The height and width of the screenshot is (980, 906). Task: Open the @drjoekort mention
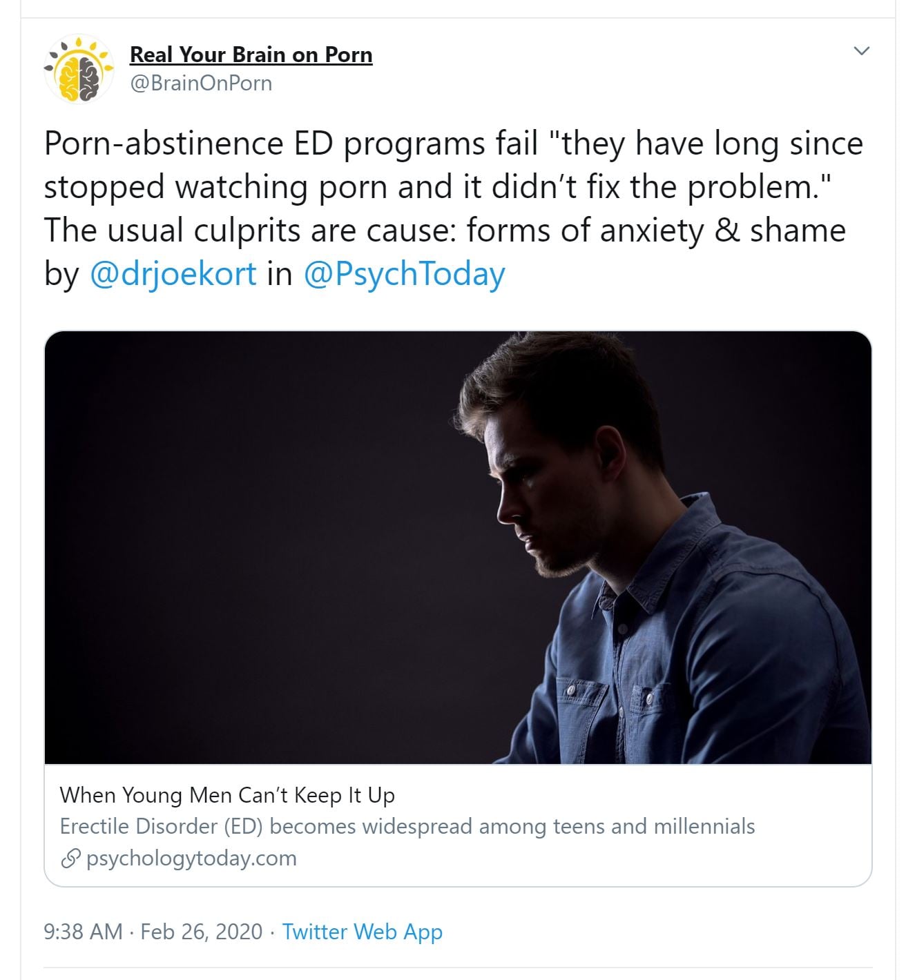click(173, 274)
